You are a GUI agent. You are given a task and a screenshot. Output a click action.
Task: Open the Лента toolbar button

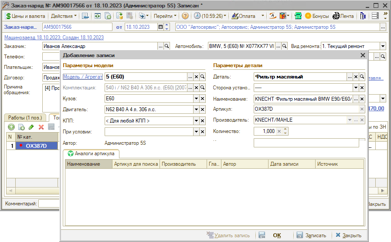(343, 16)
